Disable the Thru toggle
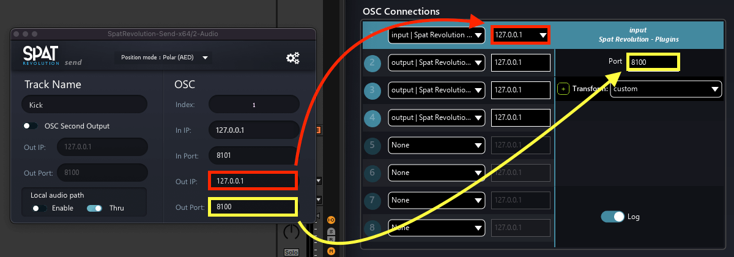The width and height of the screenshot is (734, 257). click(94, 208)
